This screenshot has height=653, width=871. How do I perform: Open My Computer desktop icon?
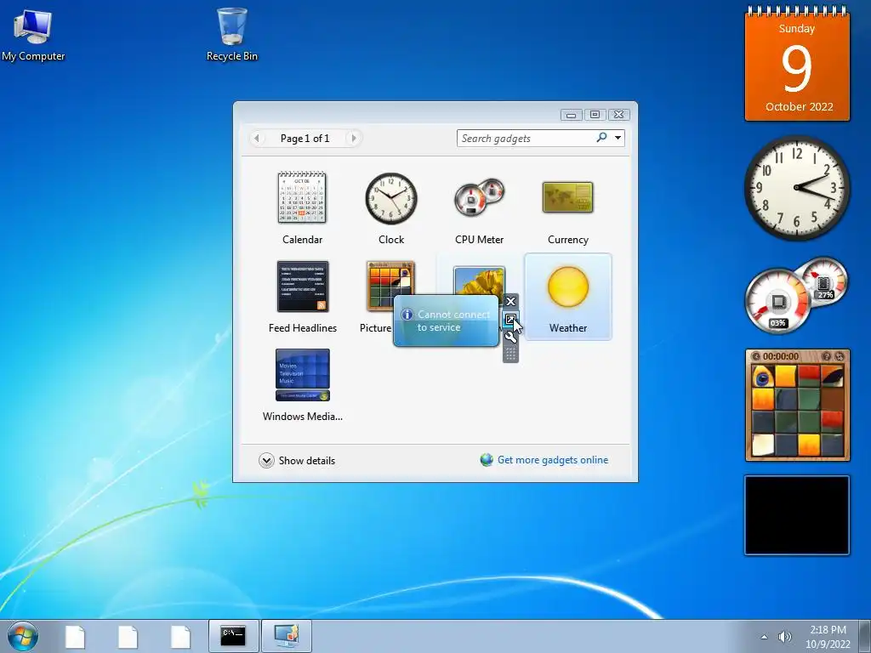pyautogui.click(x=33, y=34)
